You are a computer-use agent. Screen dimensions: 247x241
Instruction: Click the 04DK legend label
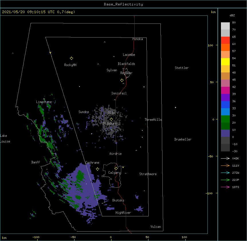coord(236,158)
